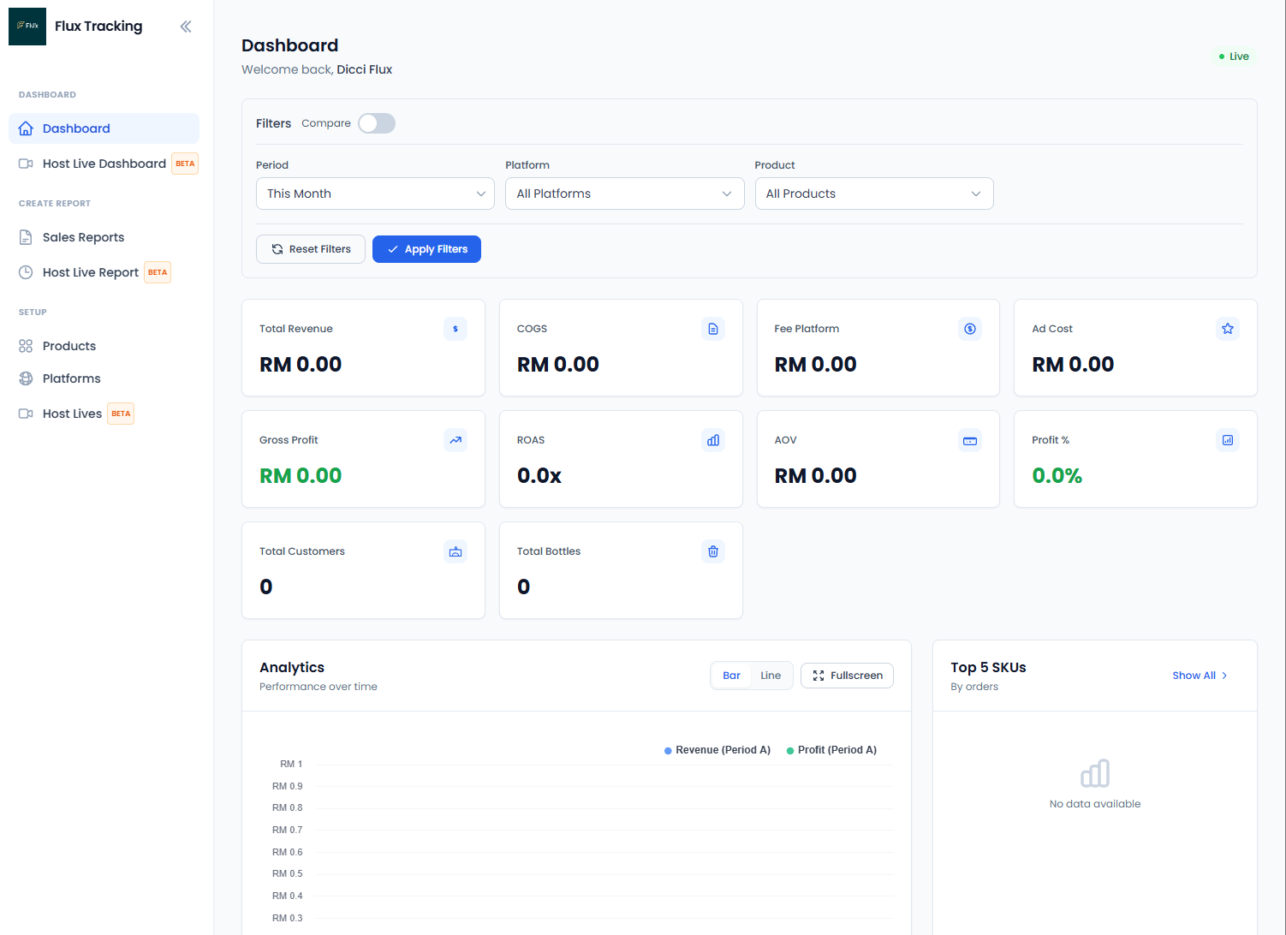Screen dimensions: 1286x935
Task: Select Sales Reports in the sidebar
Action: pyautogui.click(x=83, y=237)
